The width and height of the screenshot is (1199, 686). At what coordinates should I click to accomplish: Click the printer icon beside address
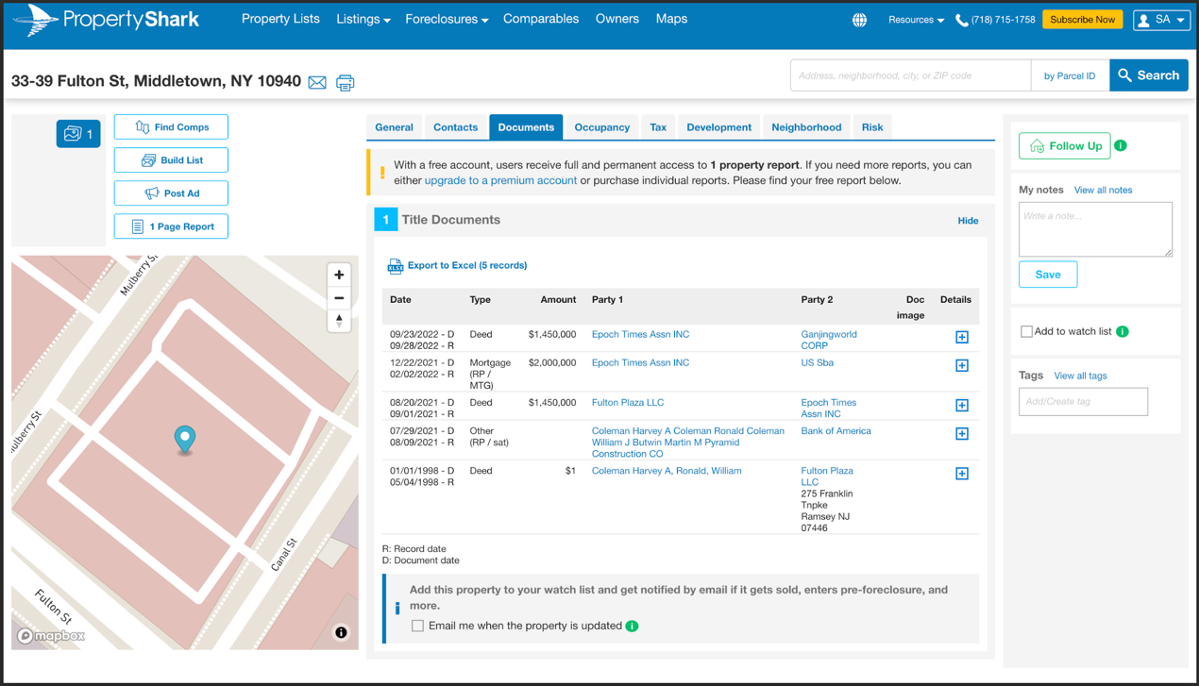click(x=346, y=83)
